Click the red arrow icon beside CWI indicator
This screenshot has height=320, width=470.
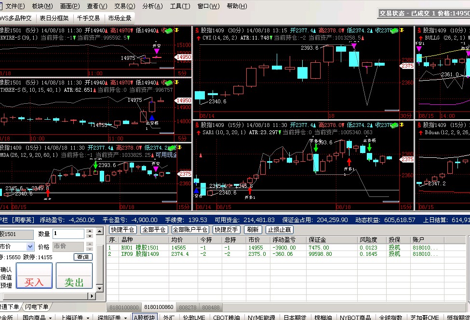click(198, 38)
